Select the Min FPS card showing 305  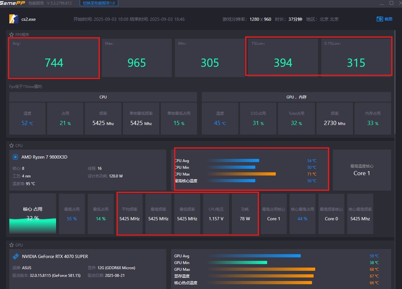point(210,58)
